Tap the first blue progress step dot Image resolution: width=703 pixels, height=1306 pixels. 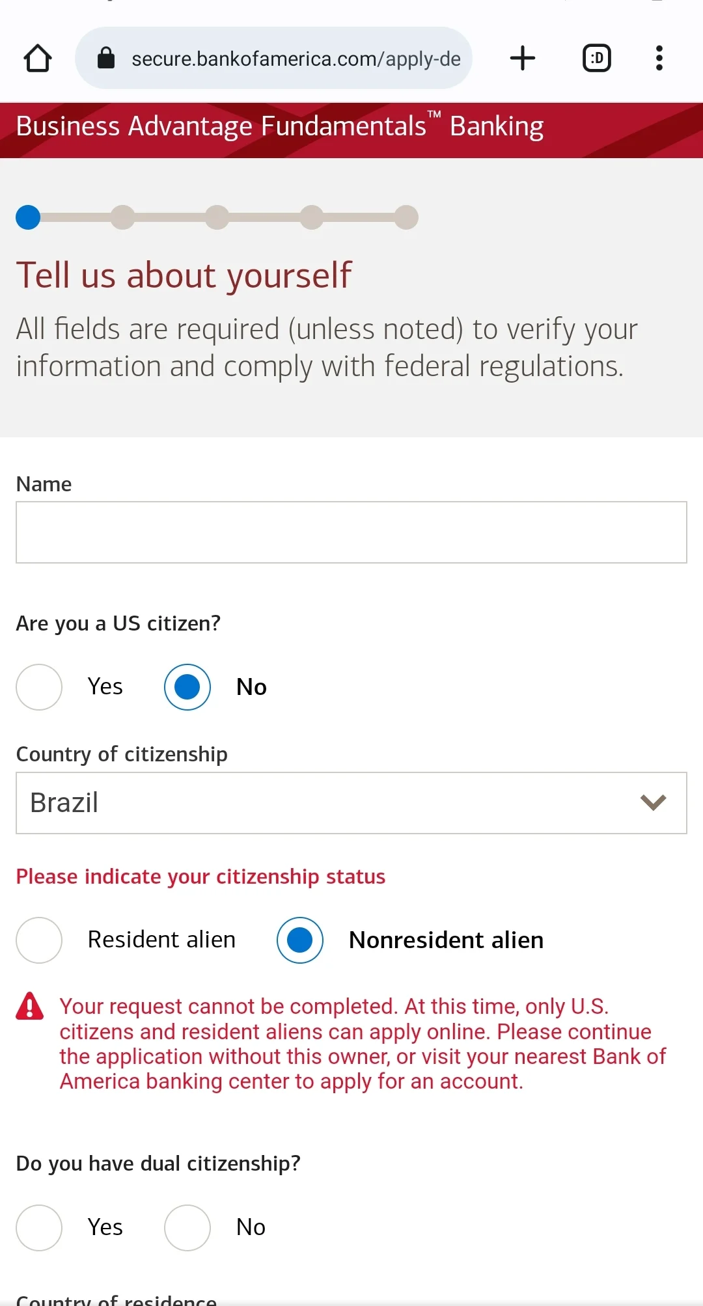(x=28, y=217)
